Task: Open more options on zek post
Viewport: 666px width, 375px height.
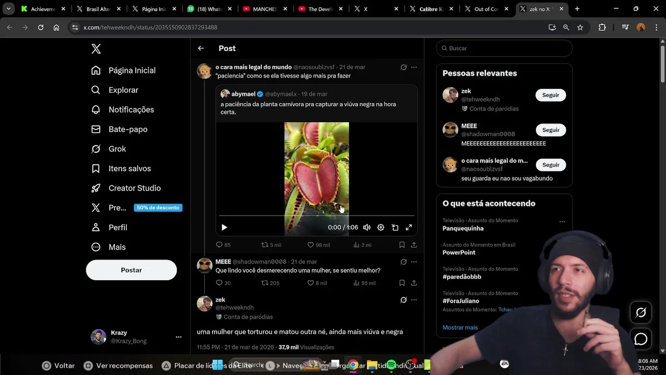Action: 414,300
